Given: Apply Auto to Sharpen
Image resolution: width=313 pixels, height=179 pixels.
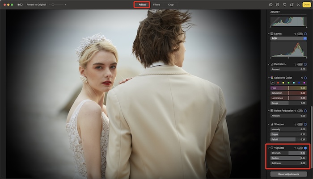Looking at the screenshot, I should 300,125.
